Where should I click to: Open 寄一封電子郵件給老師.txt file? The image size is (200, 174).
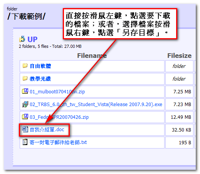(x=58, y=142)
